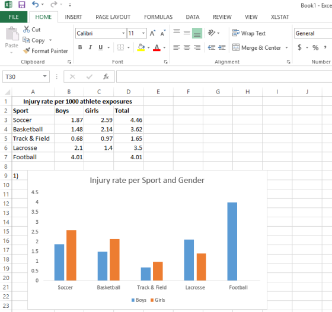Switch to the DATA tab
This screenshot has height=312, width=332.
coord(193,17)
